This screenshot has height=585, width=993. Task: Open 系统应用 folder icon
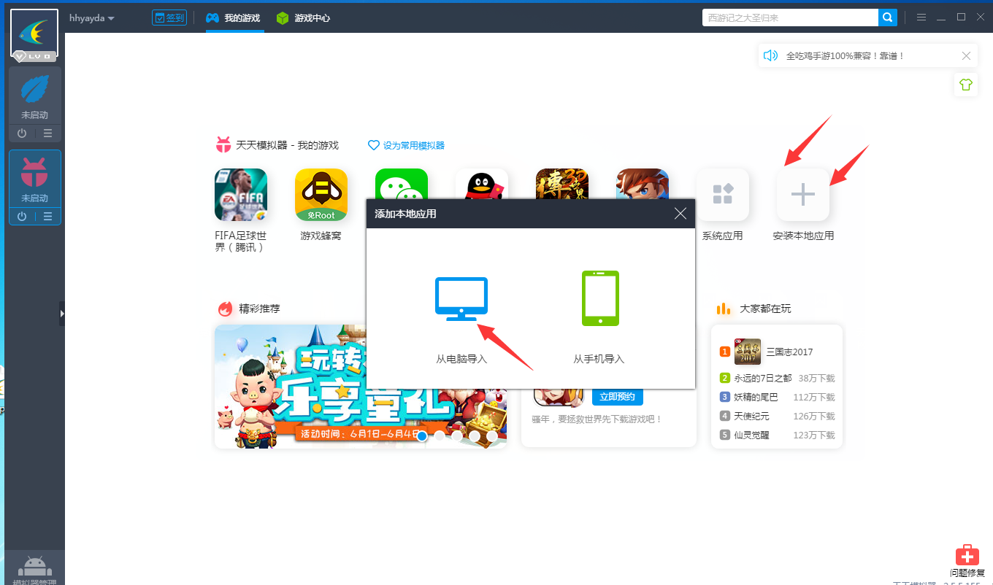(723, 195)
